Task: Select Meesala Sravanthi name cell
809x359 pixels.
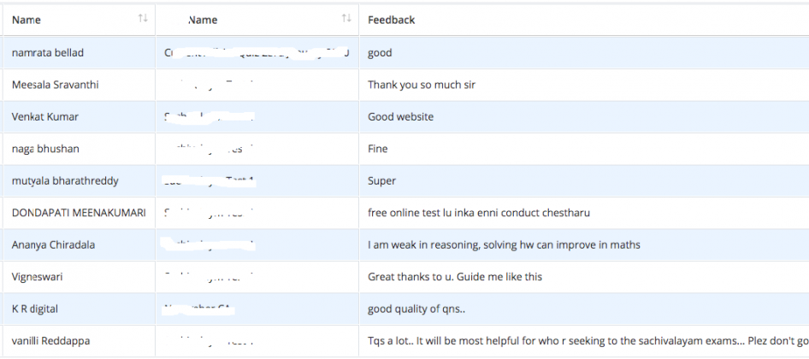Action: pos(56,85)
